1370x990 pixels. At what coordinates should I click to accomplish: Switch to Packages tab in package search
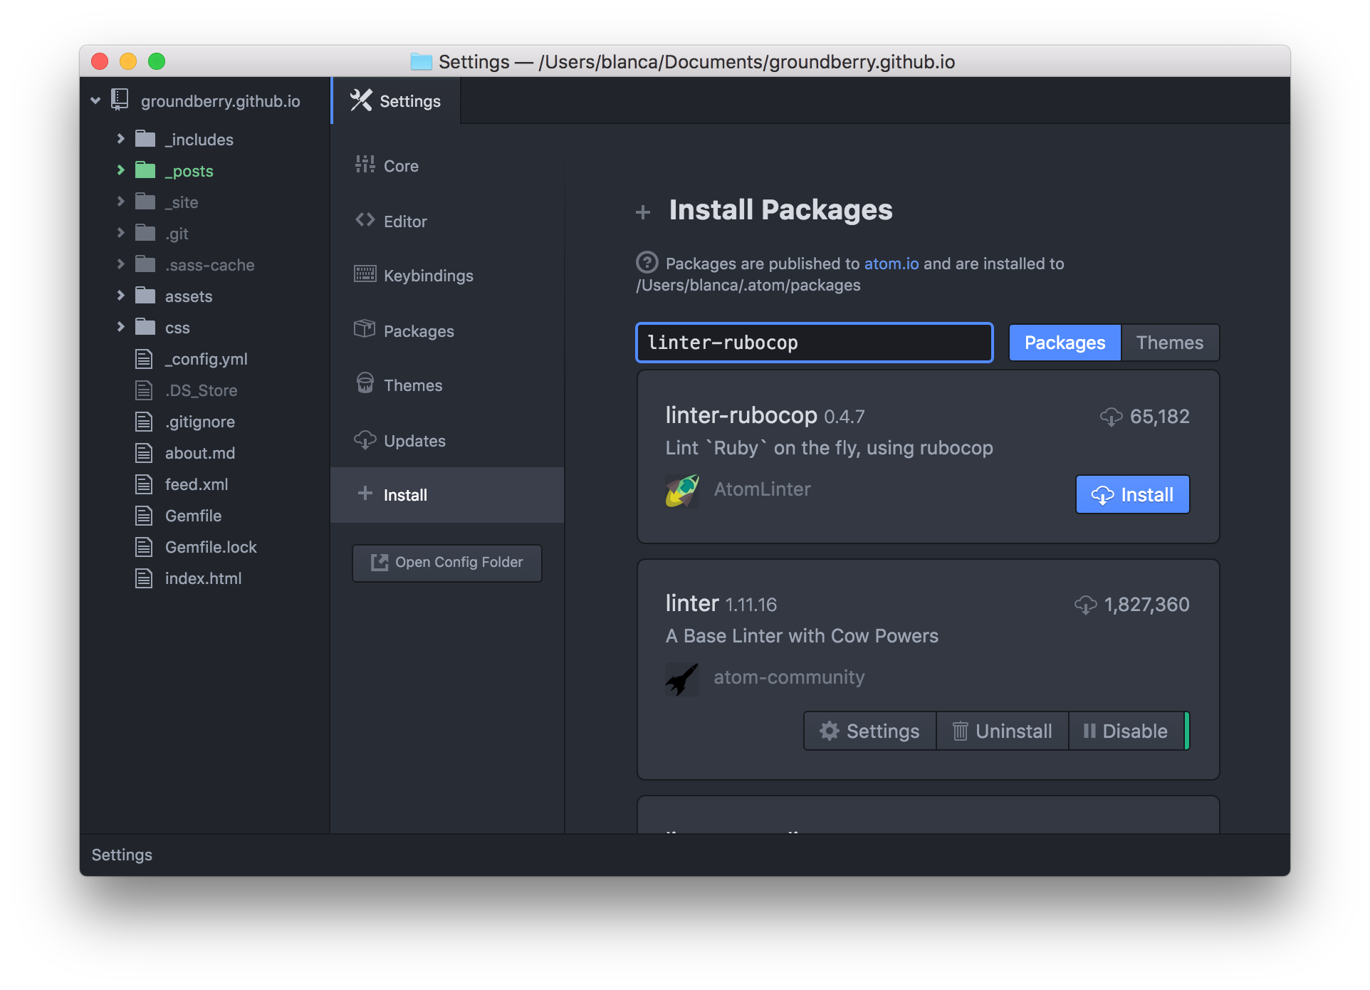click(x=1064, y=343)
